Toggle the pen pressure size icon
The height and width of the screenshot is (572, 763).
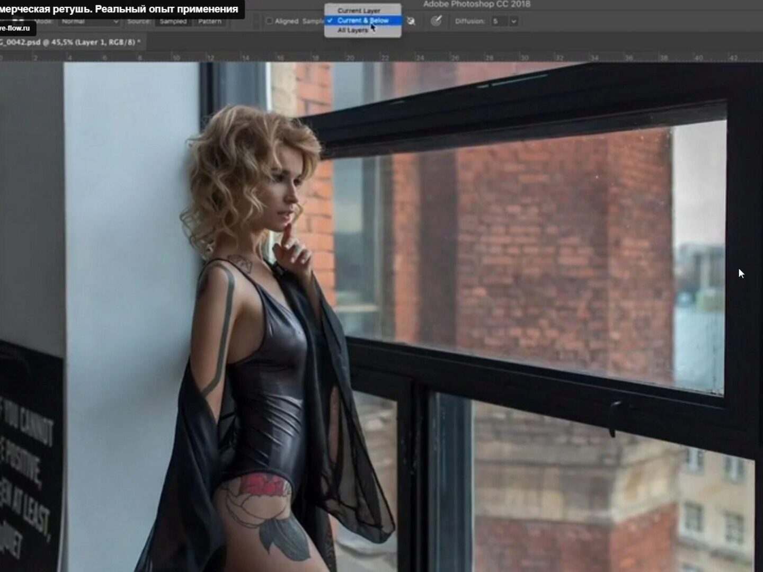click(x=436, y=21)
